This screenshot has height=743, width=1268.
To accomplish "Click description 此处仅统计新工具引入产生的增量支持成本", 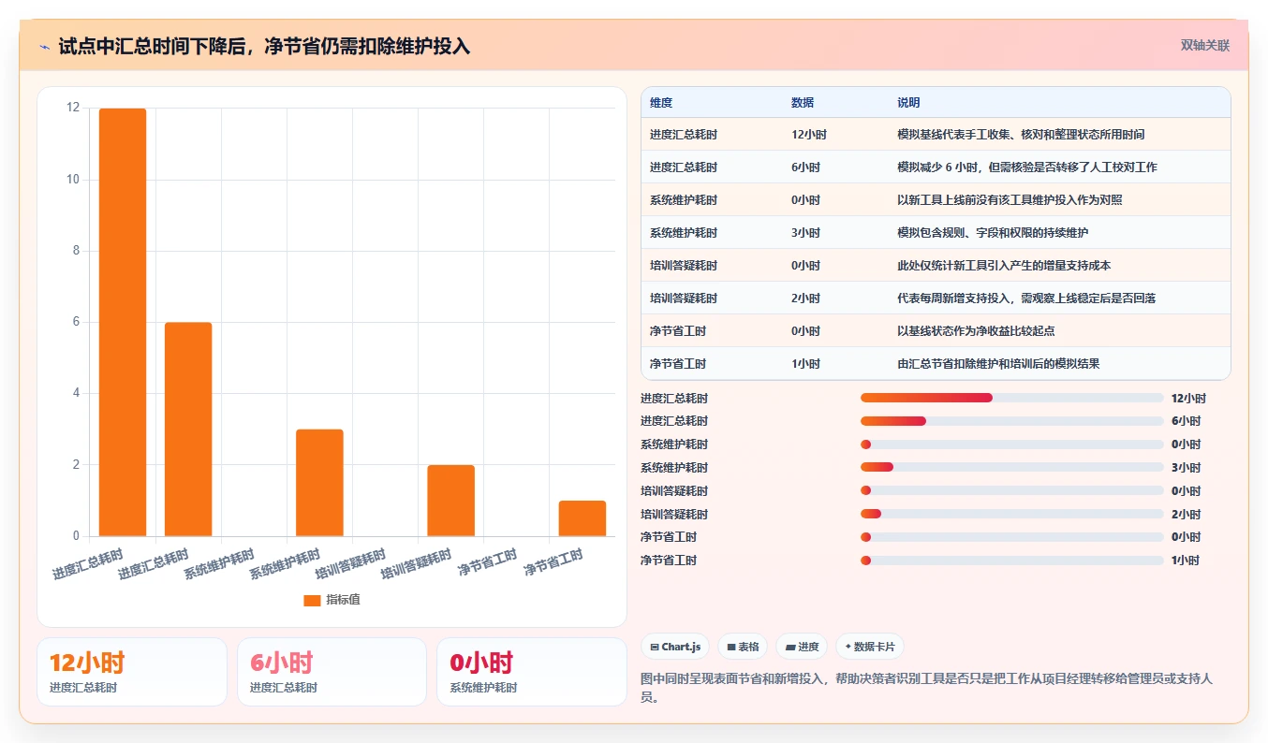I will point(1004,266).
